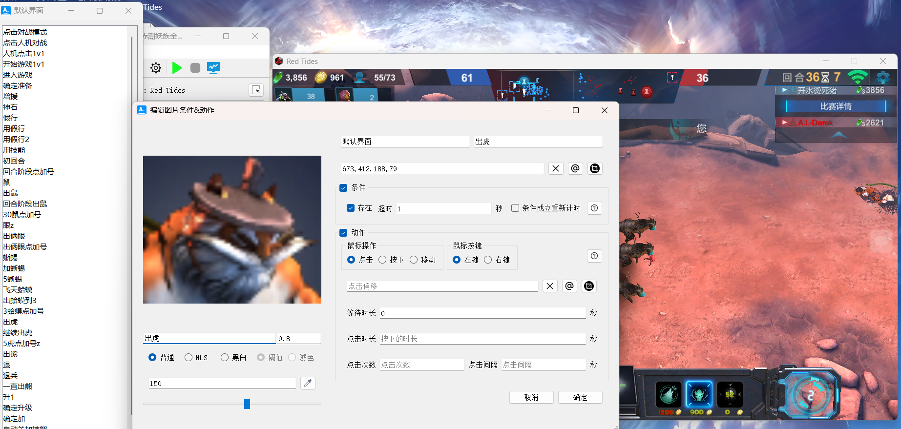Click the @ icon beside the click offset
The image size is (901, 429).
(569, 286)
